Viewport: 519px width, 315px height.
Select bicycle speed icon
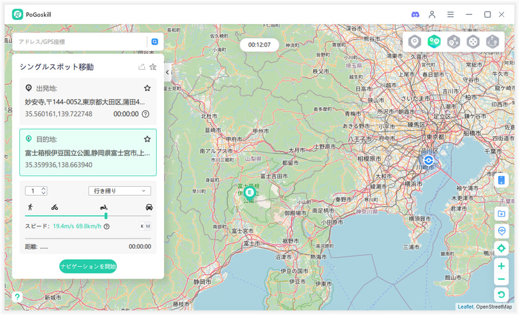(x=54, y=207)
